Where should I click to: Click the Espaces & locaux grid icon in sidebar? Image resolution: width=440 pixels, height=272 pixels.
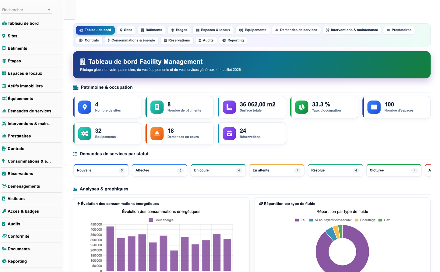[4, 73]
